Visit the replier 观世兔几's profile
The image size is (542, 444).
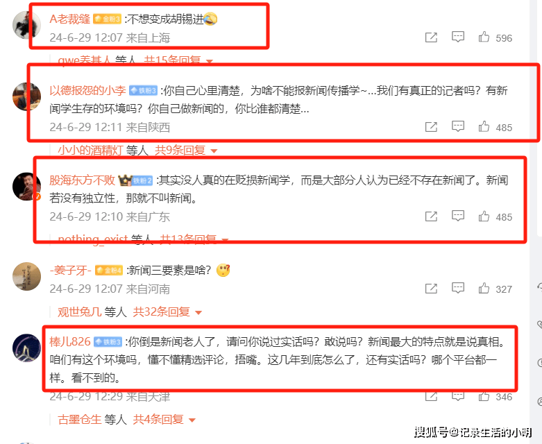(79, 312)
